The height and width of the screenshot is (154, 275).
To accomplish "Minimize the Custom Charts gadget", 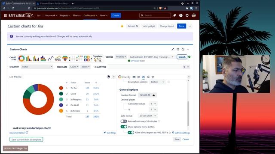I will click(173, 49).
